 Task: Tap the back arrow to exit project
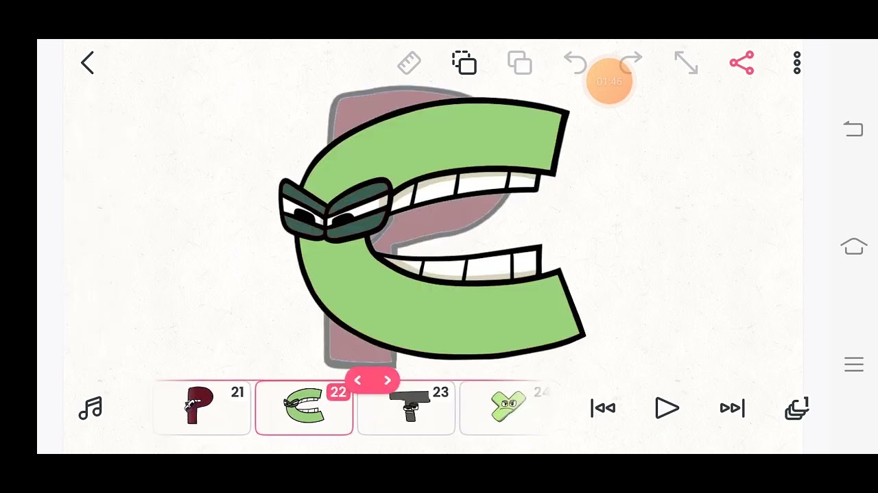[87, 63]
